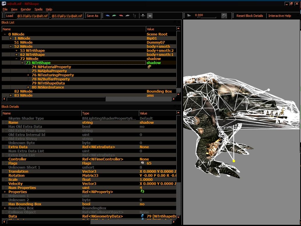Click the Load button
This screenshot has width=301, height=226.
[x=10, y=16]
